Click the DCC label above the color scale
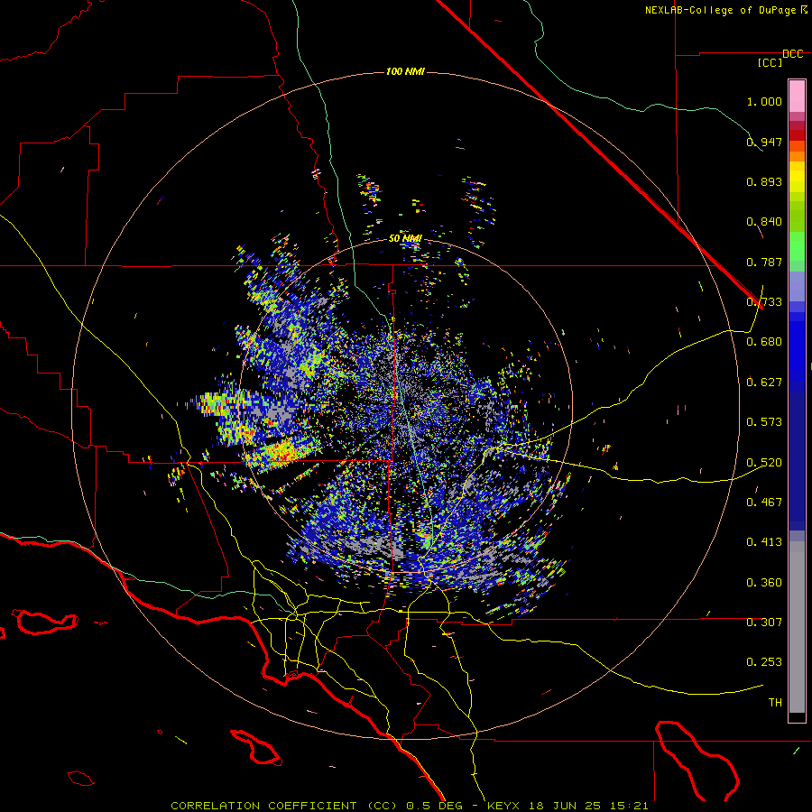This screenshot has height=812, width=812. 792,54
